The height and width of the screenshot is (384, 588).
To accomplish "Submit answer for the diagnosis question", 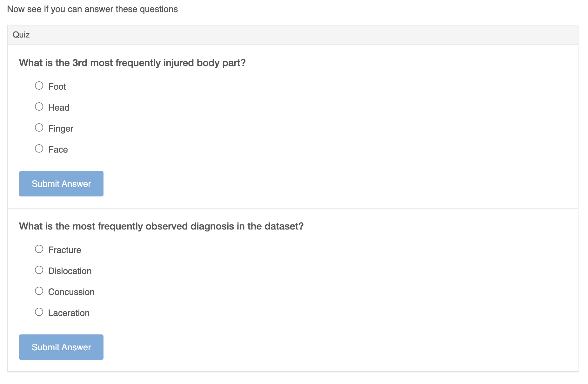I will (61, 347).
